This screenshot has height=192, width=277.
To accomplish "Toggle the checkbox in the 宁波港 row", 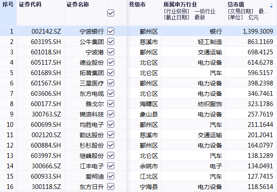I will coord(111,52).
